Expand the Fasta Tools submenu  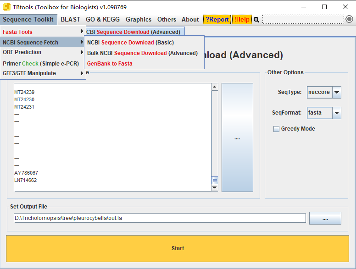tap(43, 32)
